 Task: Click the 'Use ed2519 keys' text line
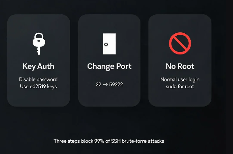[x=38, y=87]
